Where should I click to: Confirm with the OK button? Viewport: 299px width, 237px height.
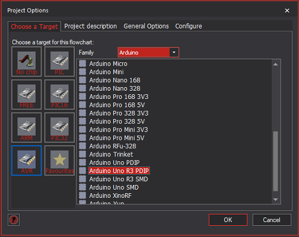(x=228, y=220)
